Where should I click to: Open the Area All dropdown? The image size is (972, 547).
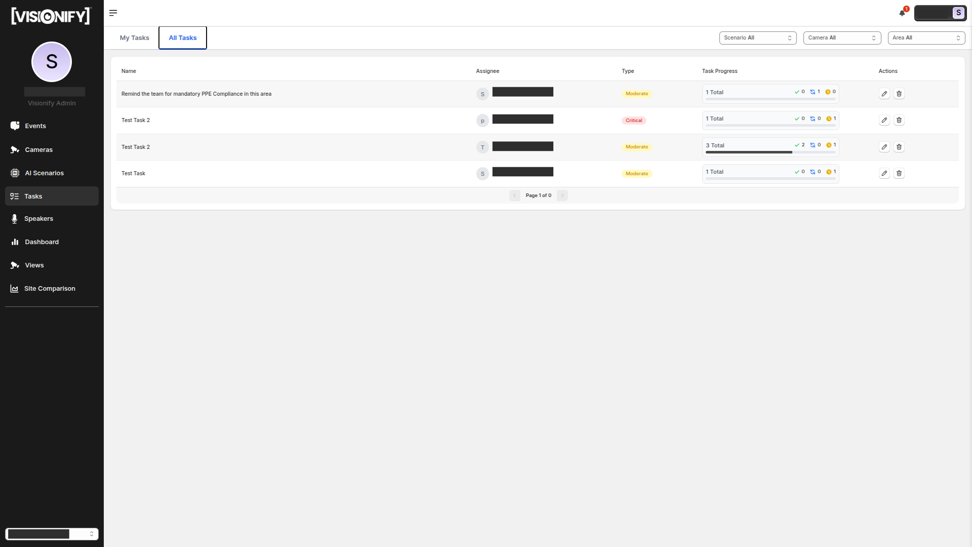point(926,38)
